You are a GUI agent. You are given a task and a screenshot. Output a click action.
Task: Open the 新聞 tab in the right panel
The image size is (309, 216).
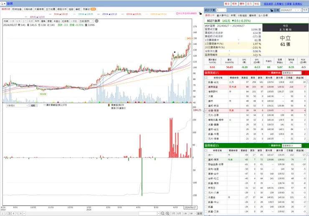point(233,15)
